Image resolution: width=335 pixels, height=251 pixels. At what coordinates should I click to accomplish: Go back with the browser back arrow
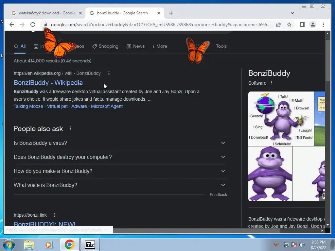point(12,25)
